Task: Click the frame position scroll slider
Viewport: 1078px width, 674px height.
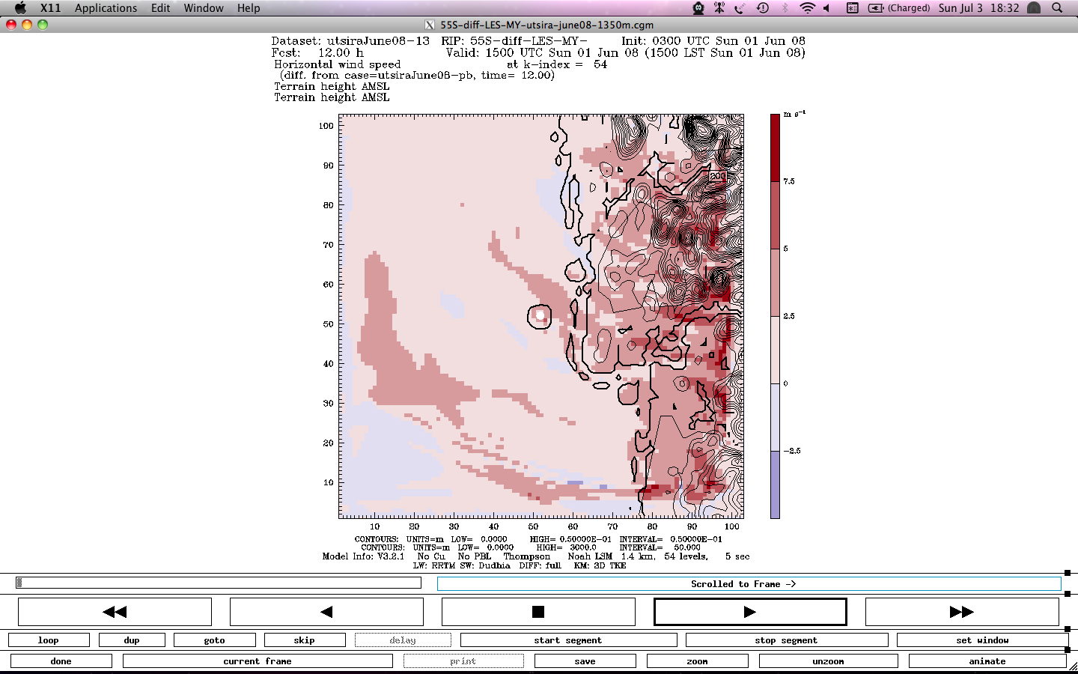Action: [x=218, y=583]
